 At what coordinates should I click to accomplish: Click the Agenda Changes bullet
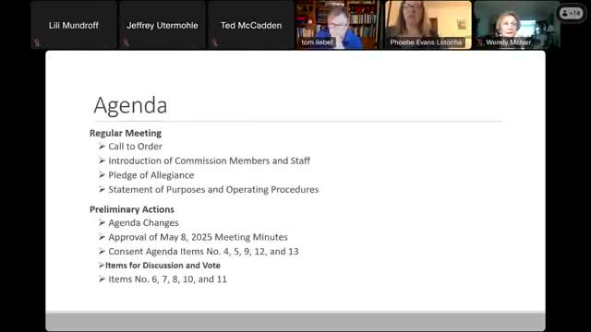tap(143, 223)
